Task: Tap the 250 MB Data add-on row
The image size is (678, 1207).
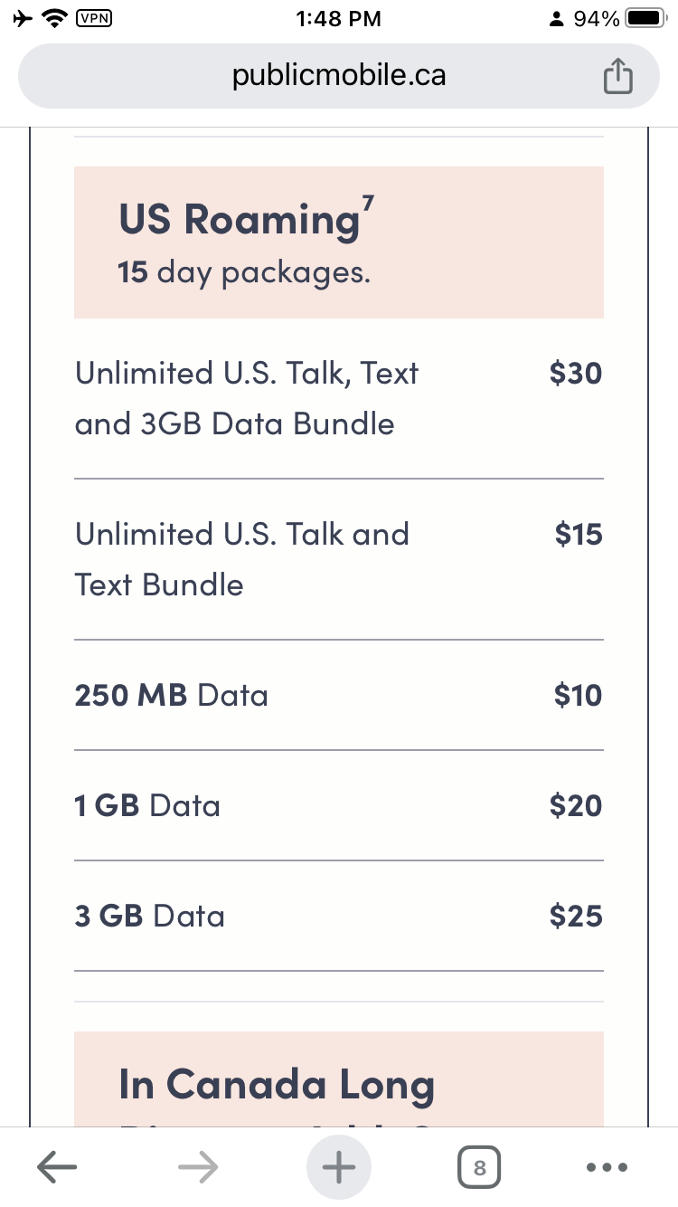Action: (x=338, y=695)
